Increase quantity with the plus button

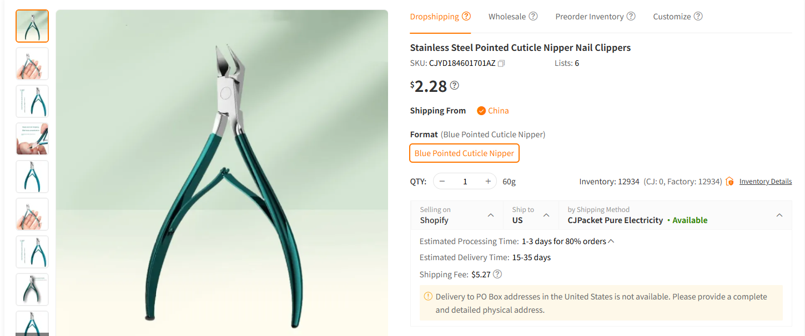click(488, 181)
